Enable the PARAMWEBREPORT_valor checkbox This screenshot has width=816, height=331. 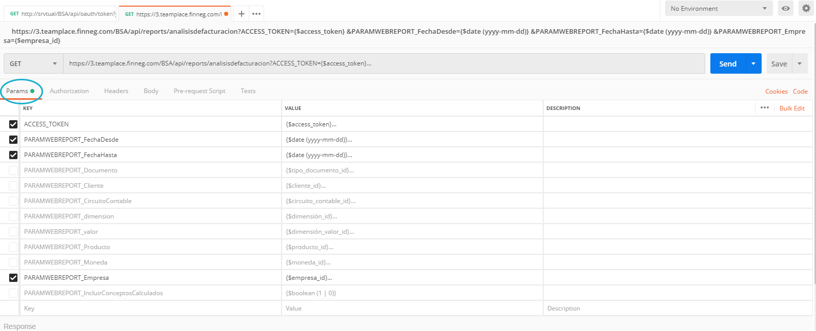click(x=13, y=232)
